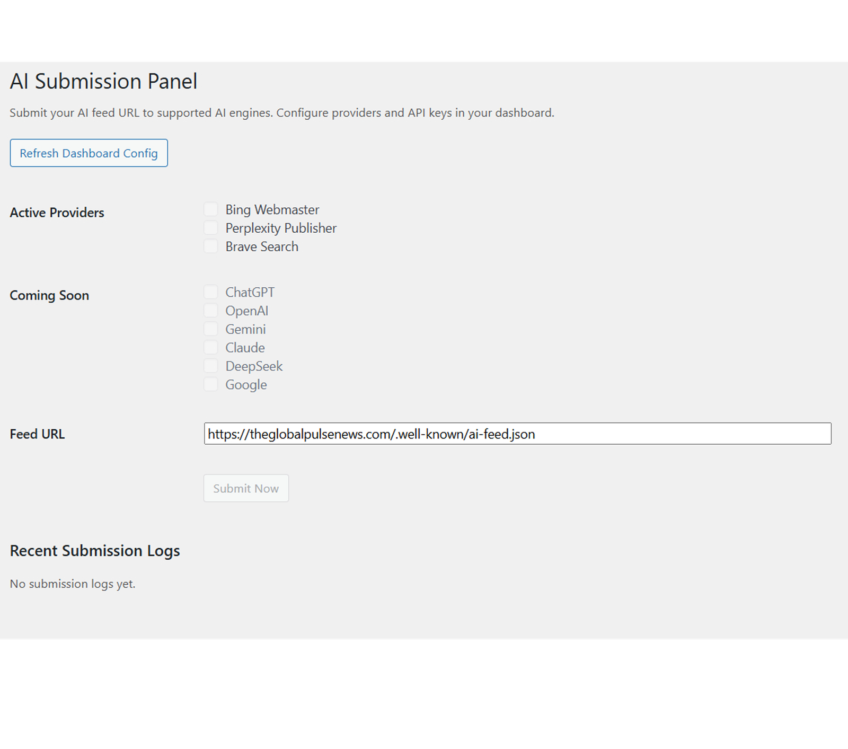Focus the Feed URL input field
Screen dimensions: 848x749
pyautogui.click(x=517, y=434)
